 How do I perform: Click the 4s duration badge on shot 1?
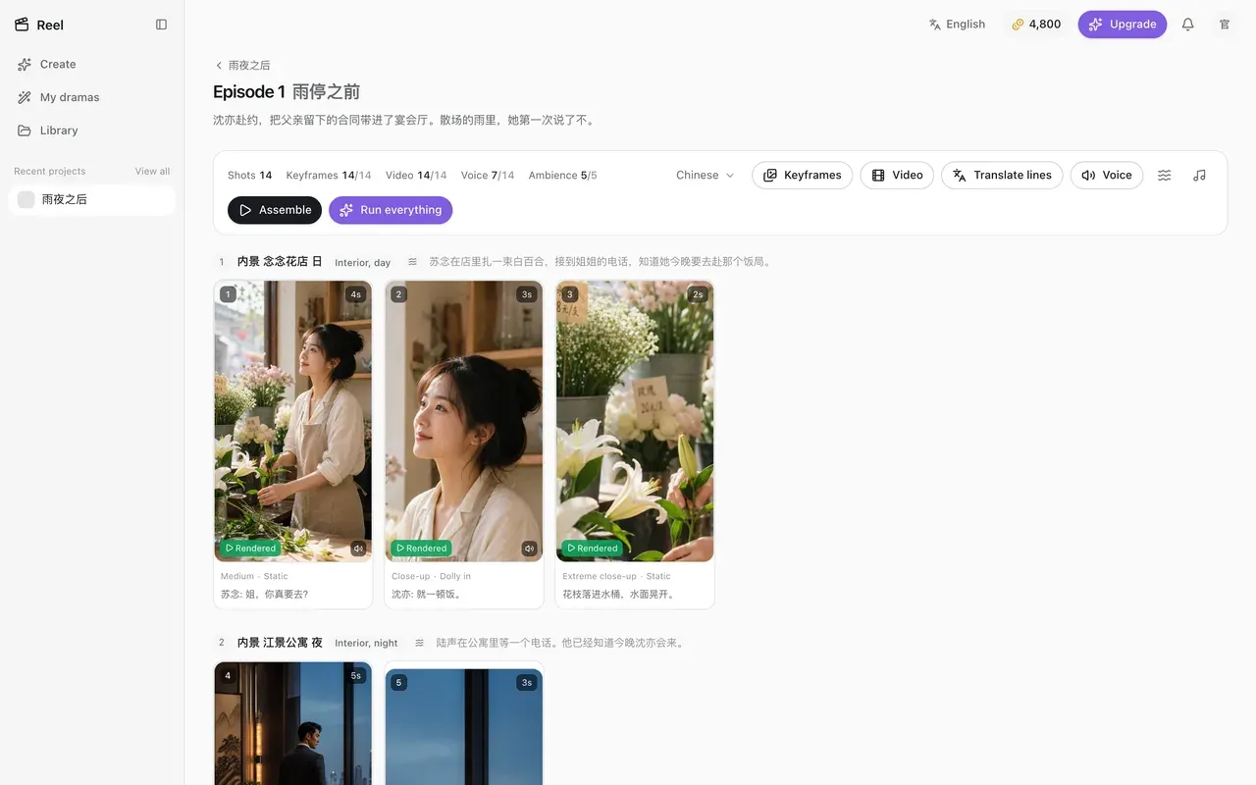tap(355, 294)
